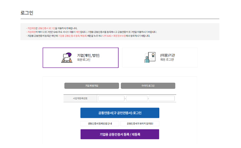The image size is (241, 148).
Task: Click the 사업자등록번호 field label
Action: pyautogui.click(x=80, y=98)
